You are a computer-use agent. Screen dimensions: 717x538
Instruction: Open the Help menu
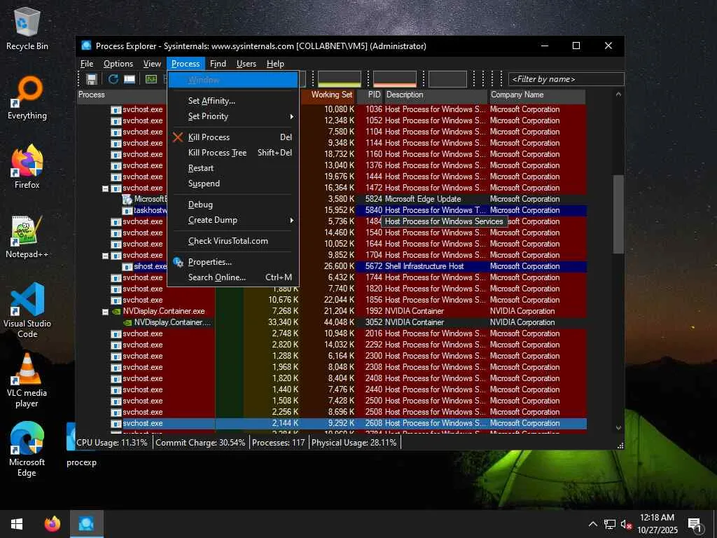275,64
